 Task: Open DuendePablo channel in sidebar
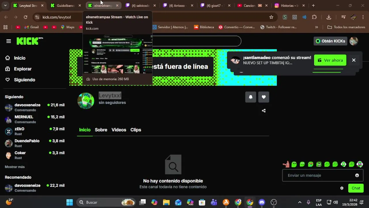tap(35, 143)
